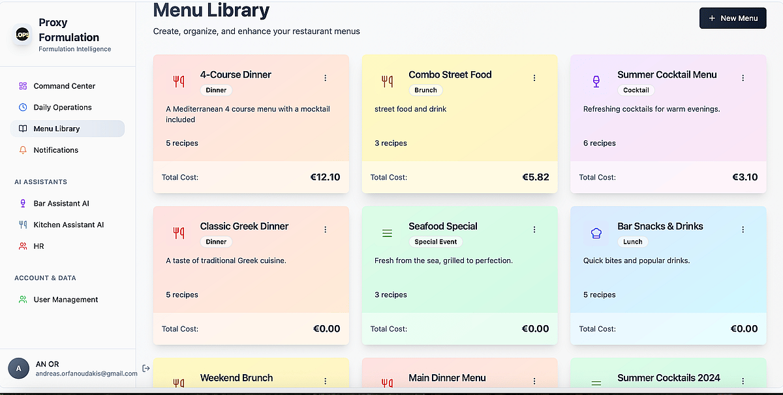Select the Dinner tag on Classic Greek Dinner

[x=216, y=242]
